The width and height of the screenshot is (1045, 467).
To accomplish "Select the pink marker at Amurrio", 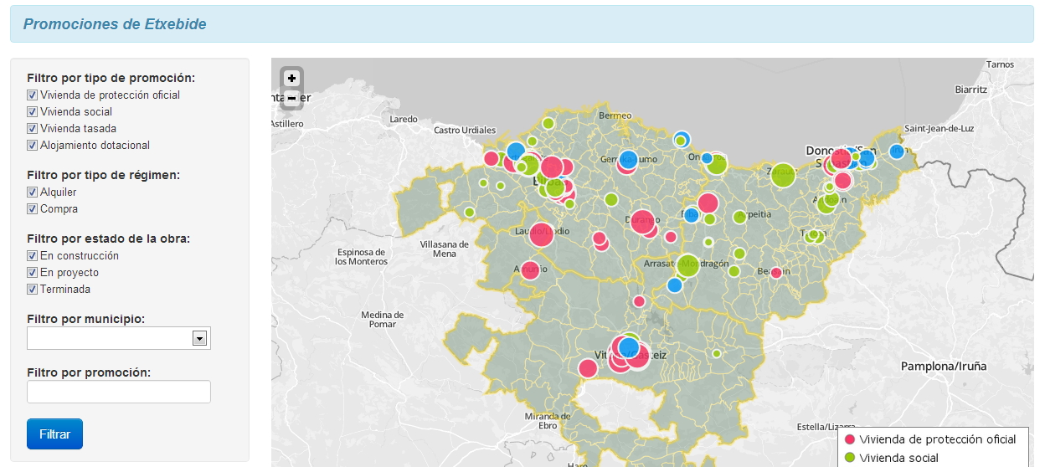I will click(x=530, y=270).
